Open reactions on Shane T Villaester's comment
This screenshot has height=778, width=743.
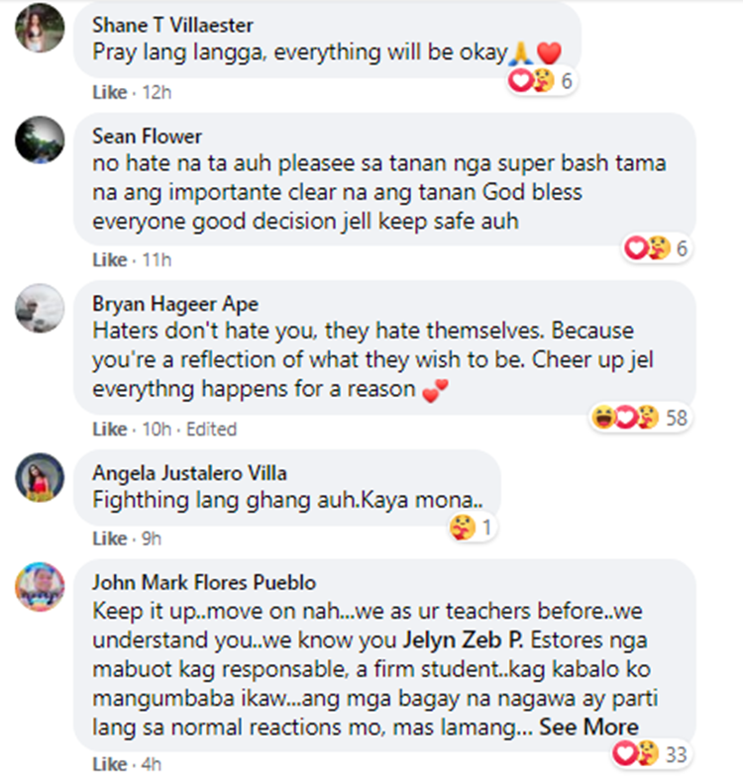[542, 80]
